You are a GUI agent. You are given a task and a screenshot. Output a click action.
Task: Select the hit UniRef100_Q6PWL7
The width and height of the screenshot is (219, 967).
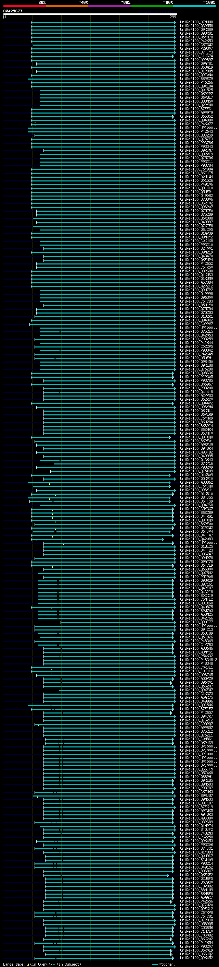tap(196, 98)
